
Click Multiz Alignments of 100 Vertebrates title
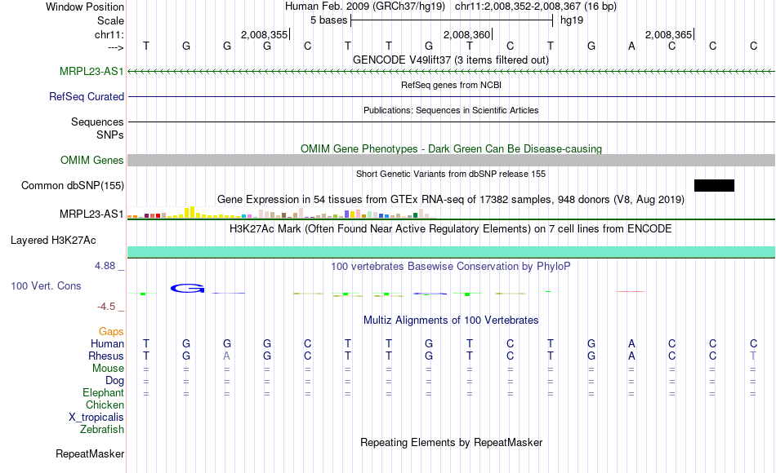click(451, 320)
